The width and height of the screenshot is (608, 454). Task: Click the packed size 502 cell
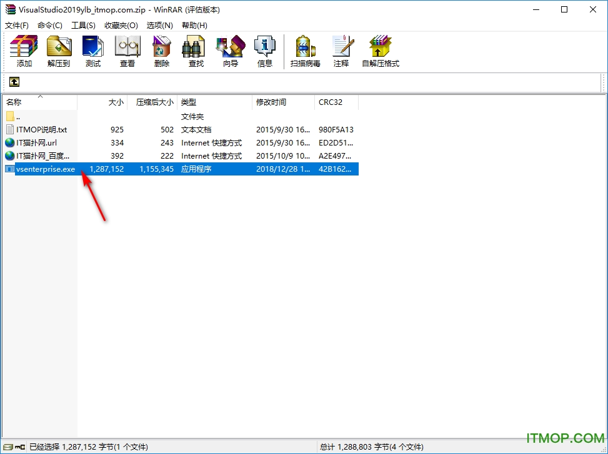tap(167, 129)
